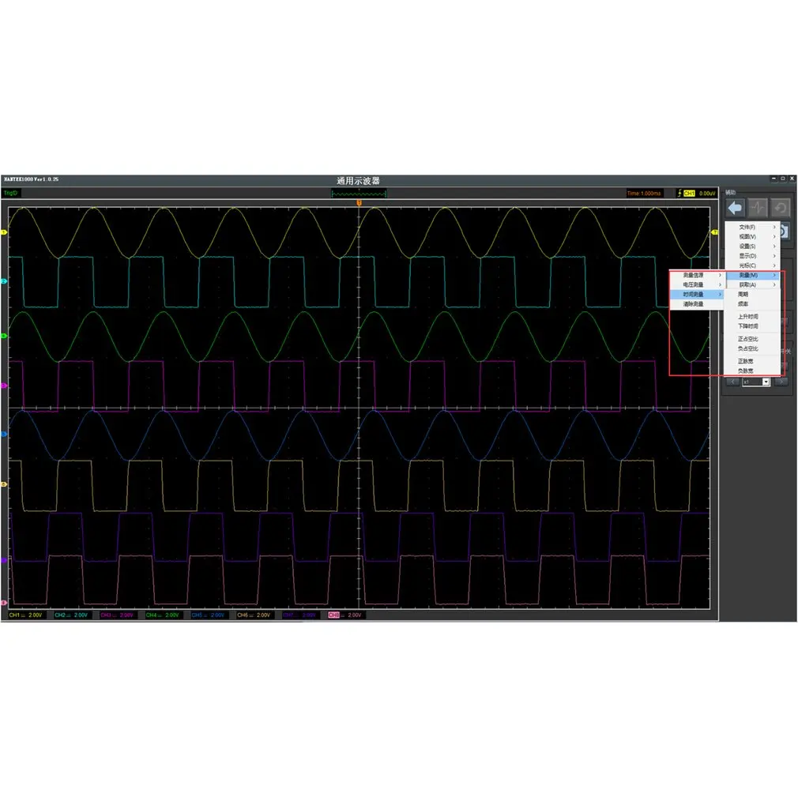Screen dimensions: 798x798
Task: Select the 频率 measurement option
Action: point(752,304)
